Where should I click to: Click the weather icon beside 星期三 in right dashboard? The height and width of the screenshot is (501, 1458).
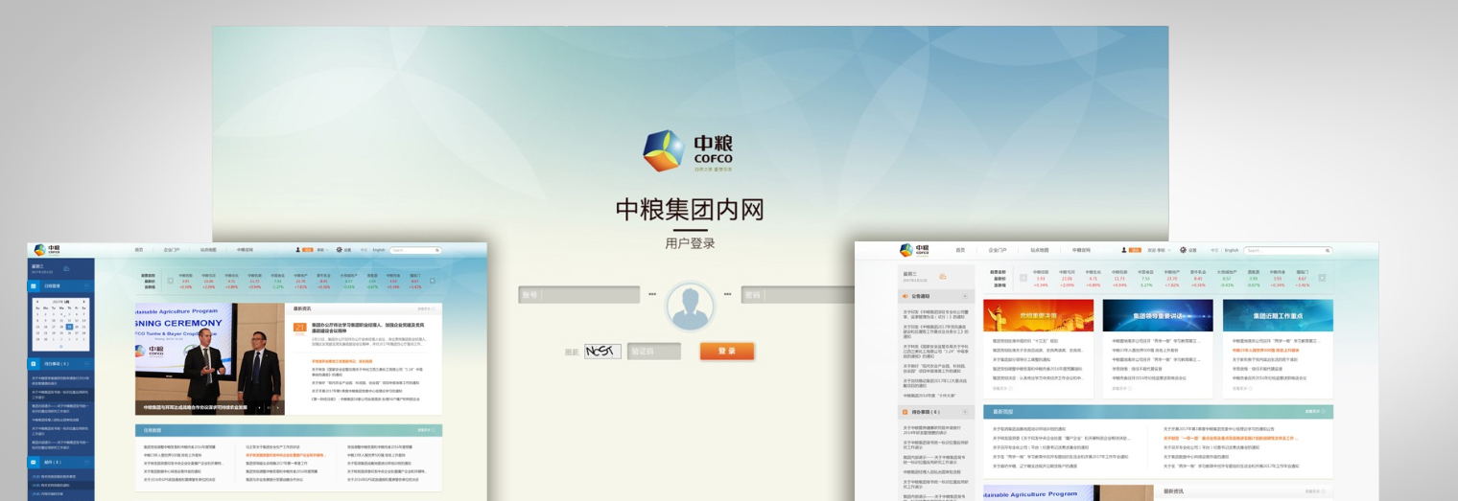coord(943,276)
